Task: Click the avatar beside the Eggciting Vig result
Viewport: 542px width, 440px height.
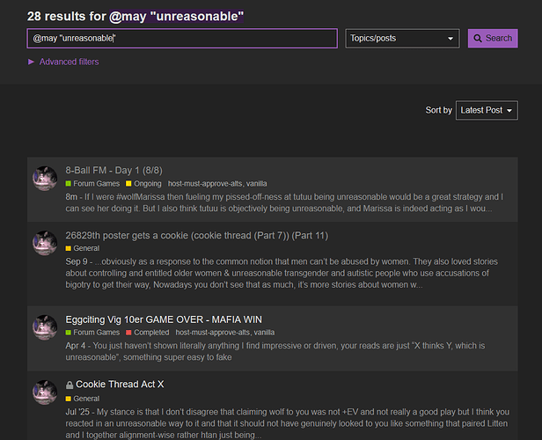Action: click(x=45, y=327)
